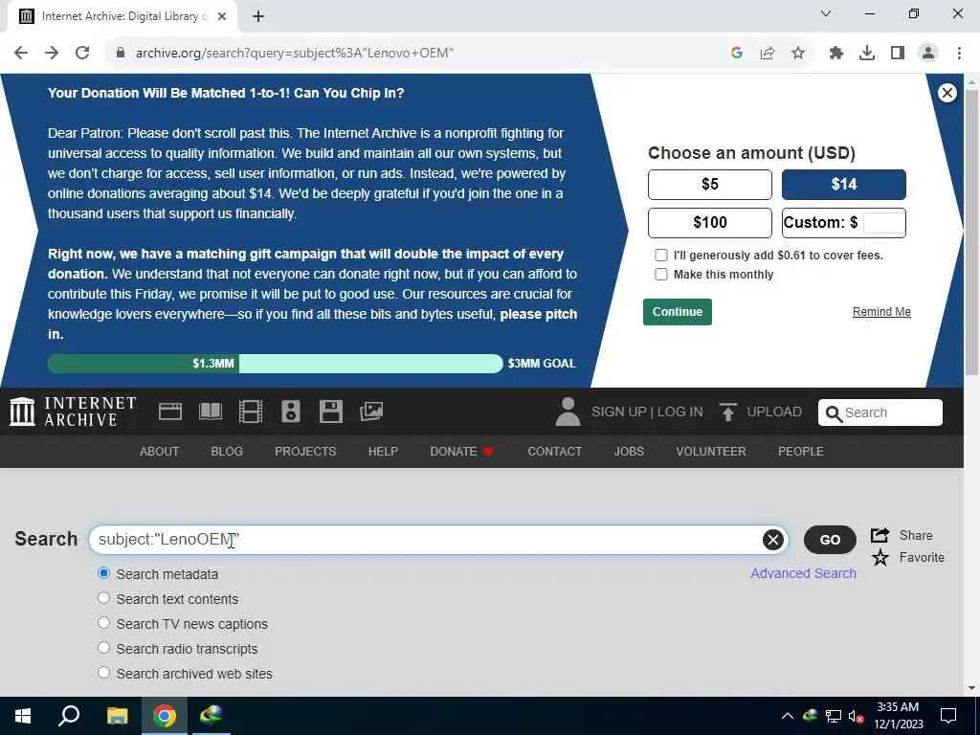
Task: Select Search TV news captions option
Action: click(103, 623)
